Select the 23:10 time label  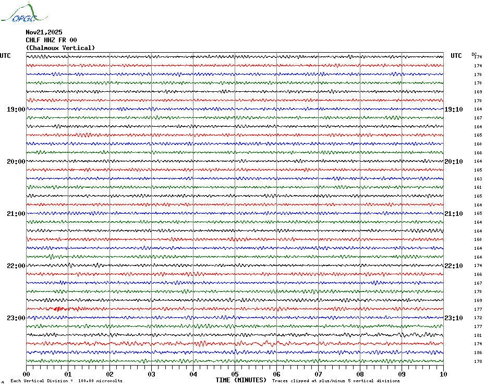pos(454,318)
